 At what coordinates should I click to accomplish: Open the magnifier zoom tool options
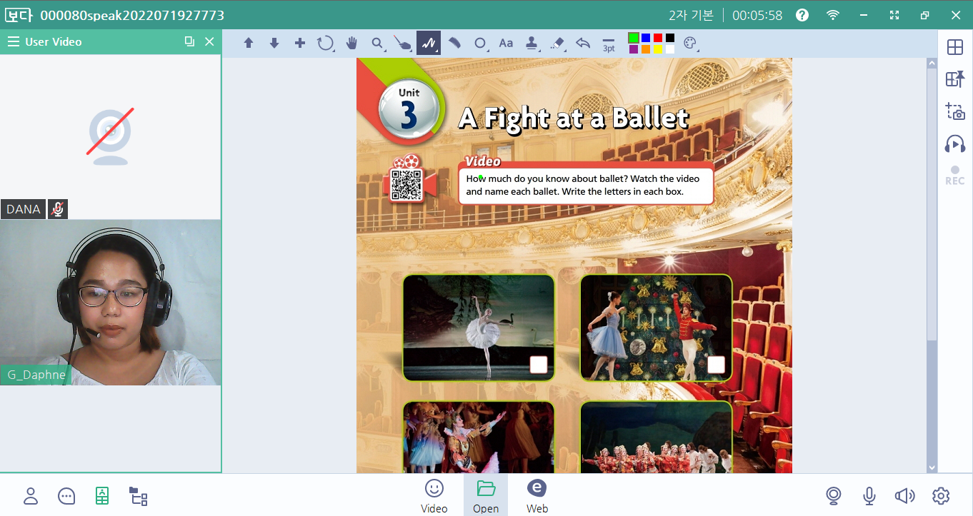378,43
